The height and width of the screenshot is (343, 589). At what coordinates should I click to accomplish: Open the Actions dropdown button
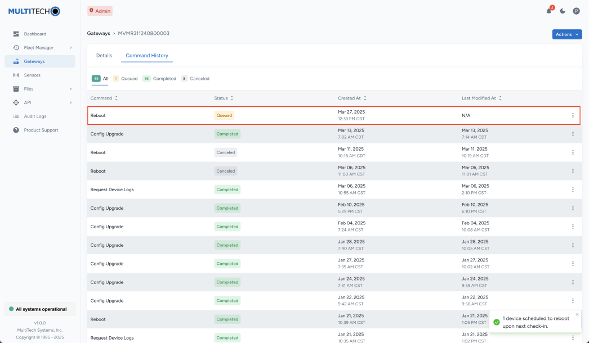[x=566, y=34]
